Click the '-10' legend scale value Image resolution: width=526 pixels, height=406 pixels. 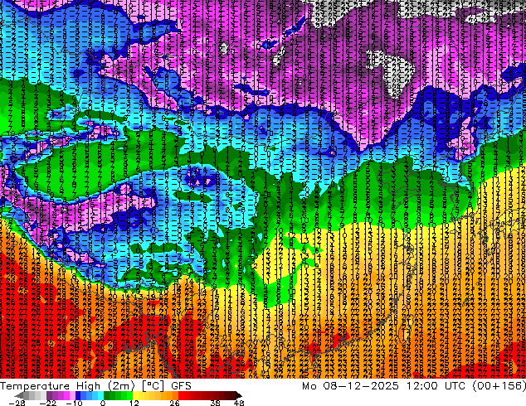click(x=74, y=403)
